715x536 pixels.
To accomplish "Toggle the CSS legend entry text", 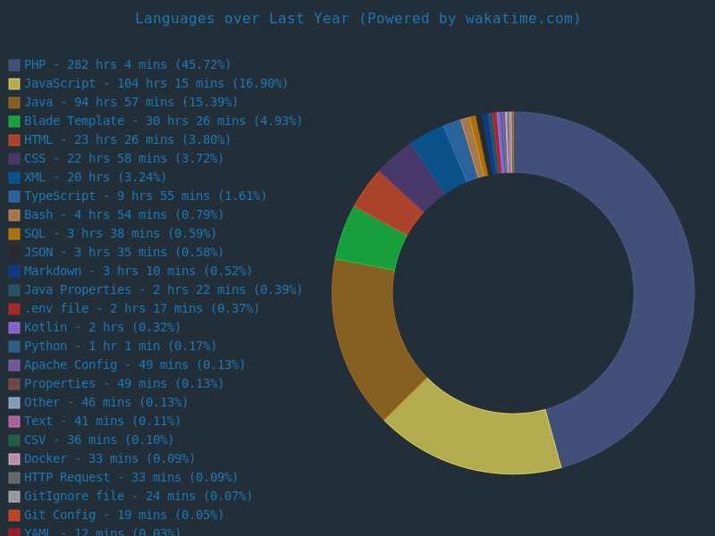I will tap(124, 159).
